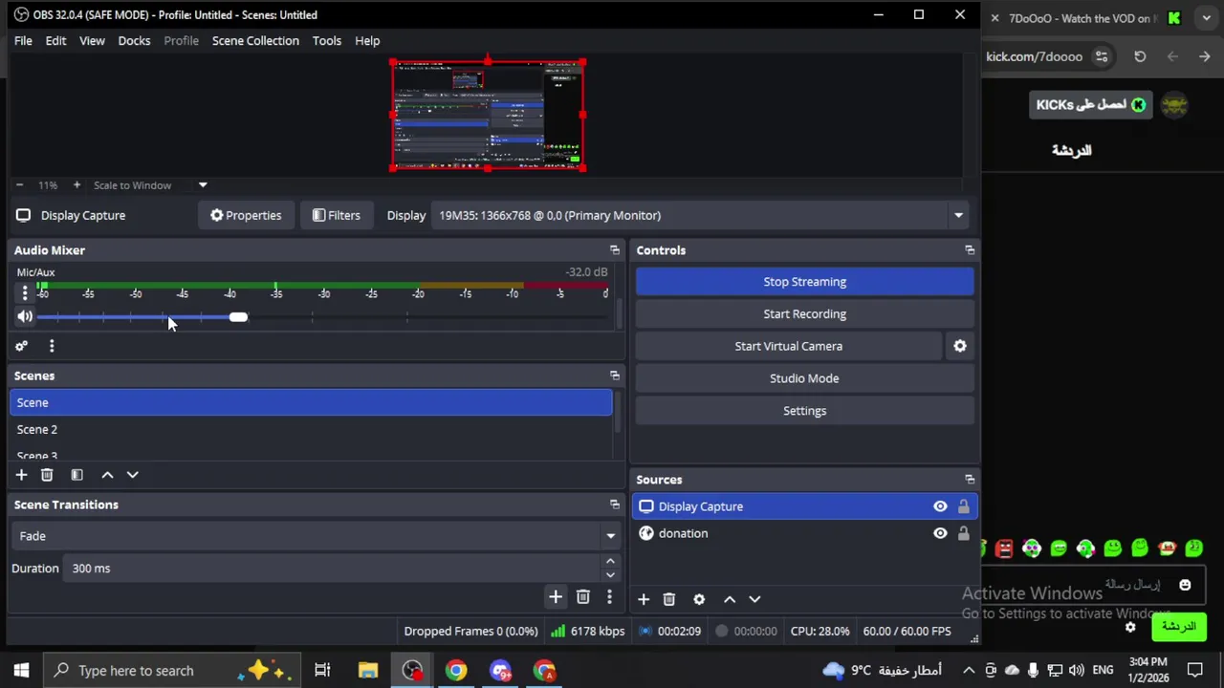
Task: Open Virtual Camera settings gear icon
Action: click(960, 346)
